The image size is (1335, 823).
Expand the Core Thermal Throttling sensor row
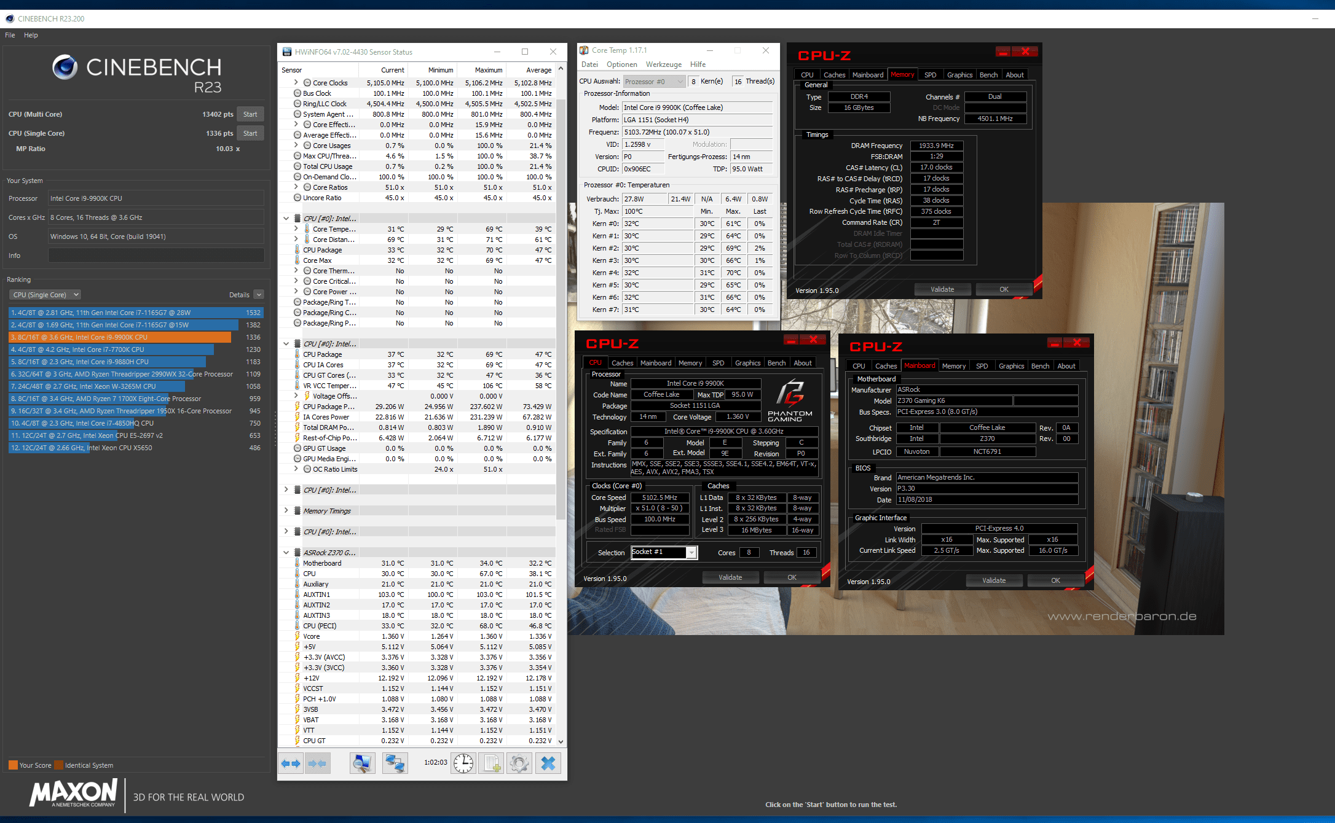(x=296, y=270)
